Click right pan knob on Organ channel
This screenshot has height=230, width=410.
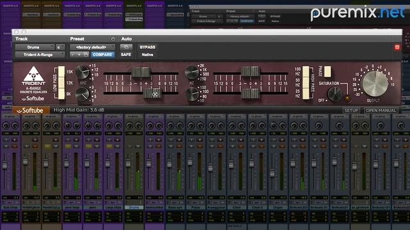283,126
